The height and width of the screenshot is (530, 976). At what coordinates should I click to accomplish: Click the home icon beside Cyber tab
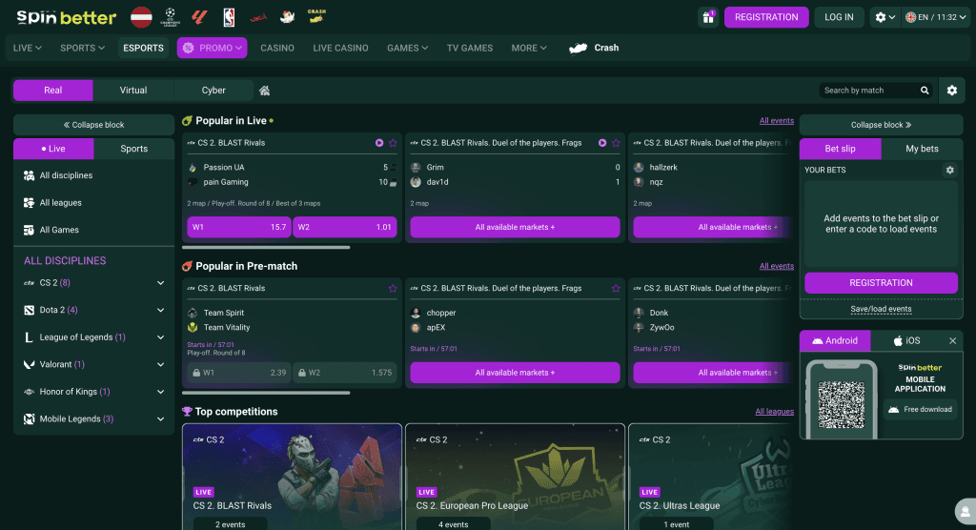(265, 91)
